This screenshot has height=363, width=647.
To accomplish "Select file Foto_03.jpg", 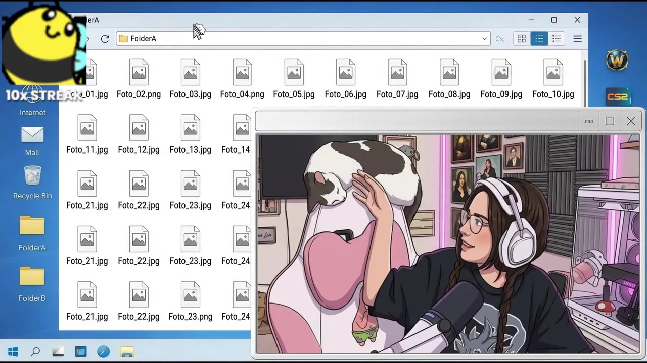I will (x=191, y=79).
